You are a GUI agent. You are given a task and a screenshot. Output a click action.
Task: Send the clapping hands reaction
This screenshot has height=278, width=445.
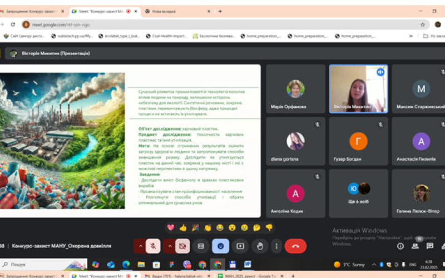[207, 227]
